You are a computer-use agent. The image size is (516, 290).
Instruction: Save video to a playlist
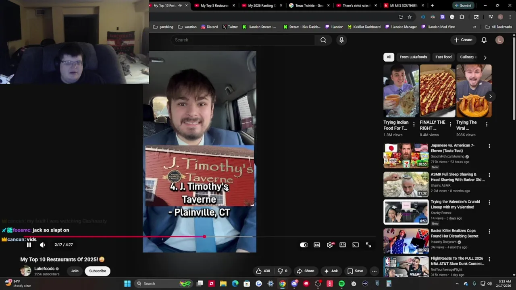pos(355,271)
